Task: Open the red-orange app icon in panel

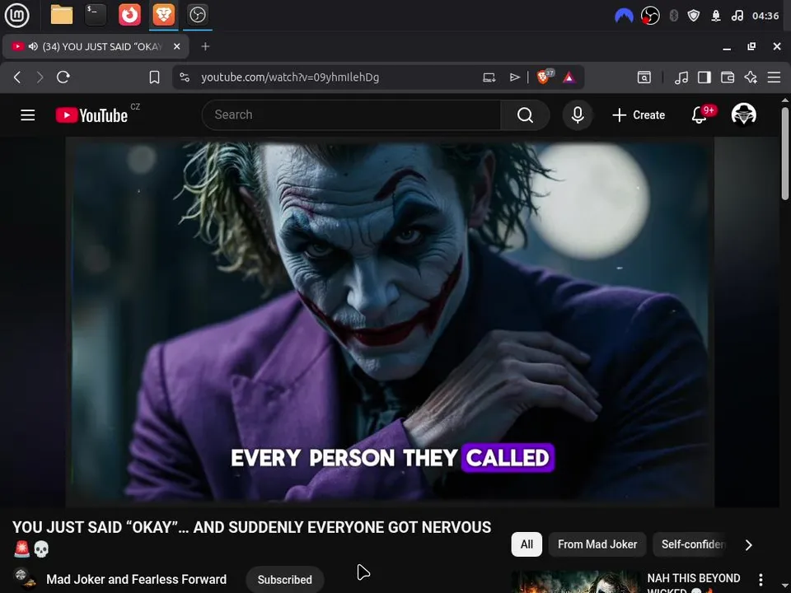Action: click(x=129, y=15)
